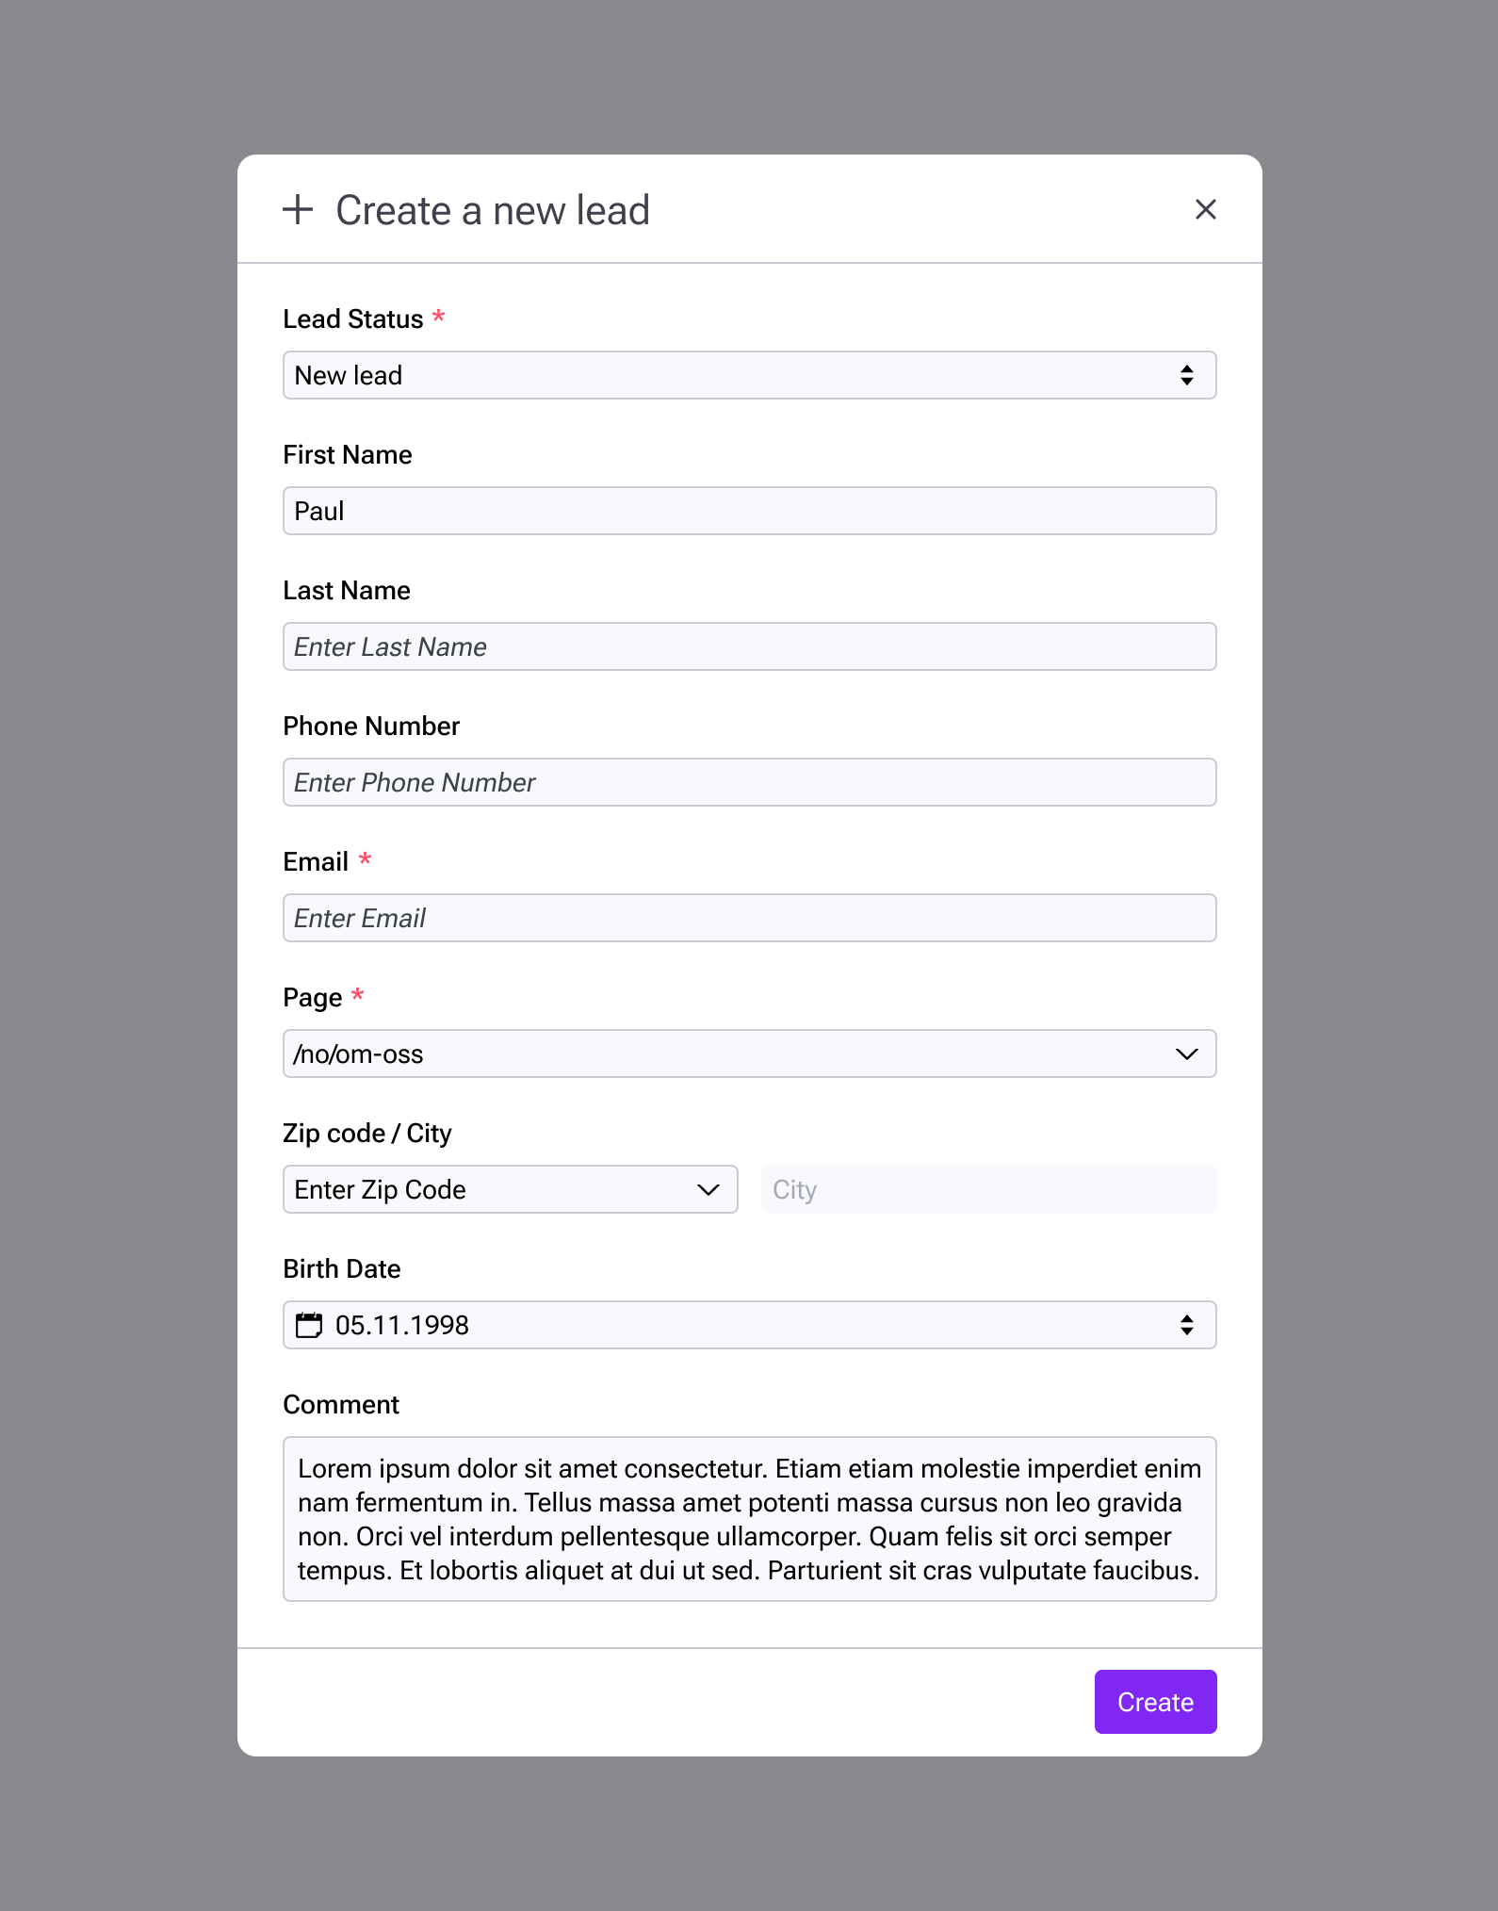
Task: Click the Lead Status field label
Action: (353, 319)
